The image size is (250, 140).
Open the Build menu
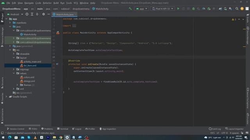click(56, 3)
